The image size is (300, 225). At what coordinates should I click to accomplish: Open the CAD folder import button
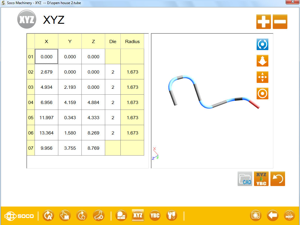[x=245, y=179]
